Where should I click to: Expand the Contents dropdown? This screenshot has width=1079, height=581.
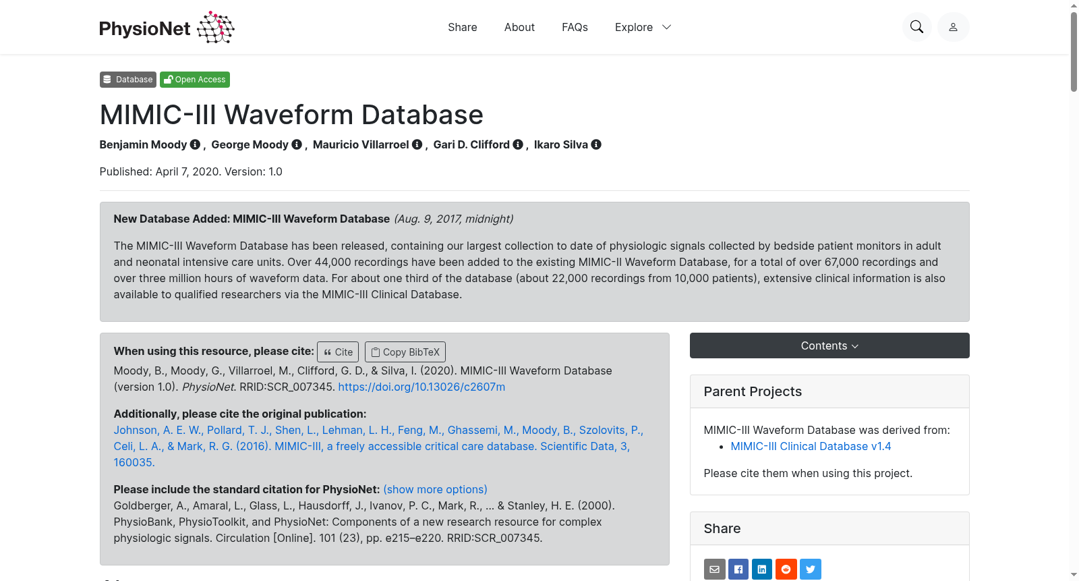(x=829, y=345)
